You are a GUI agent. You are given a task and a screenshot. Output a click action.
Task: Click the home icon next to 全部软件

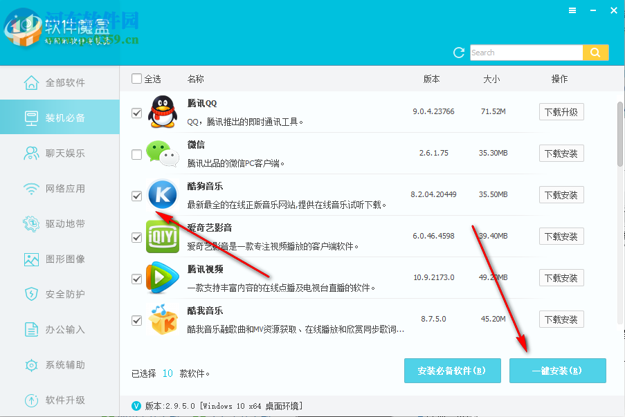click(31, 83)
